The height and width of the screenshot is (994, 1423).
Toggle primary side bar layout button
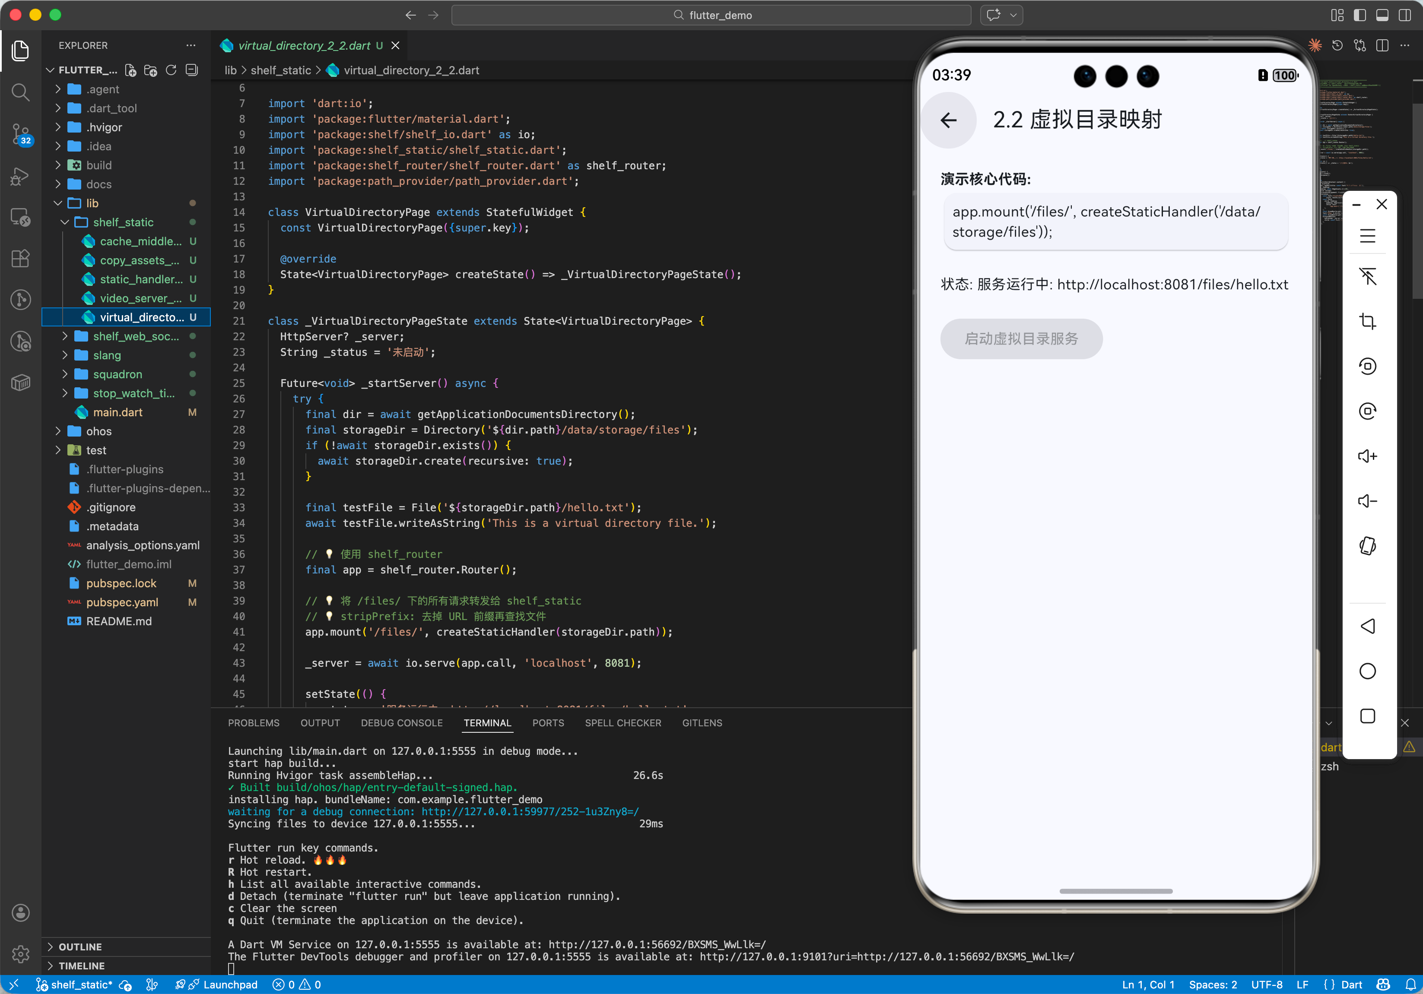[1360, 15]
